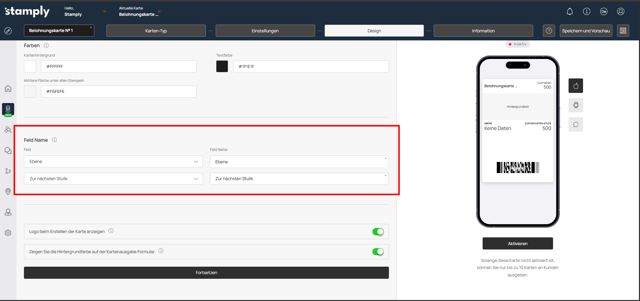Image resolution: width=640 pixels, height=301 pixels.
Task: Disable logo display on card creation
Action: point(378,232)
